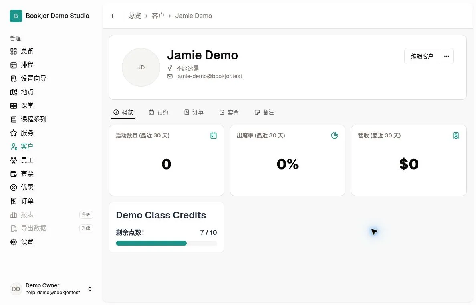This screenshot has width=476, height=305.
Task: Click the 地点 map icon
Action: point(14,92)
